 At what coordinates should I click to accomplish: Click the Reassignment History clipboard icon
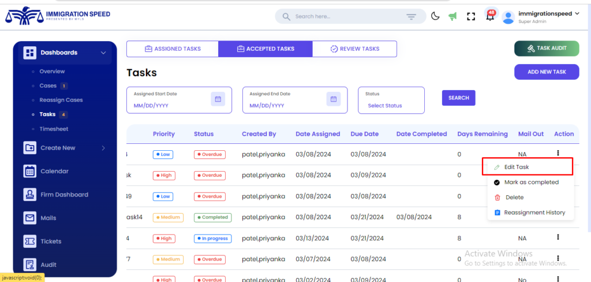click(x=497, y=213)
